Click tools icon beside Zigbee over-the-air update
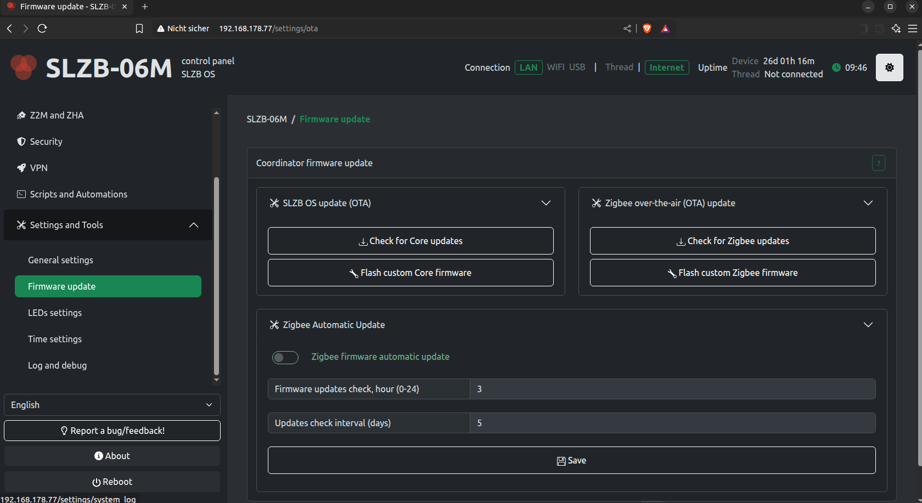The width and height of the screenshot is (922, 503). point(597,203)
